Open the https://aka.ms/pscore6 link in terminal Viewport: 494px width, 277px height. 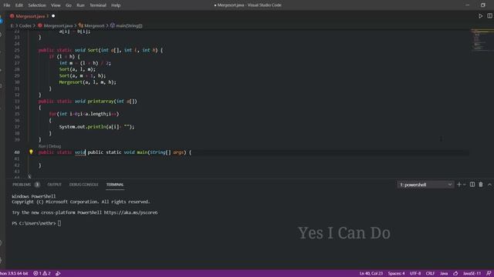point(130,212)
